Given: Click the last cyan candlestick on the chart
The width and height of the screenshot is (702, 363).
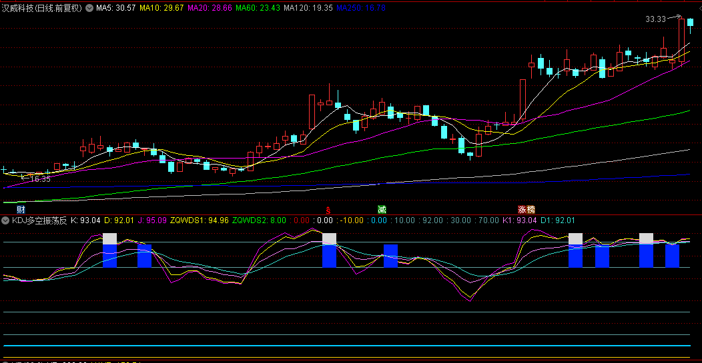Looking at the screenshot, I should [691, 23].
